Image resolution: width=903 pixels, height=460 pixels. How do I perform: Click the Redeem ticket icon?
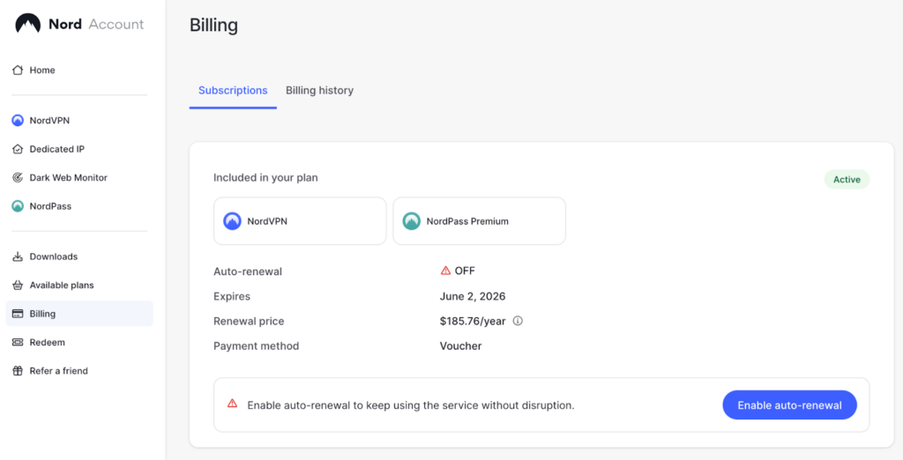click(x=18, y=342)
